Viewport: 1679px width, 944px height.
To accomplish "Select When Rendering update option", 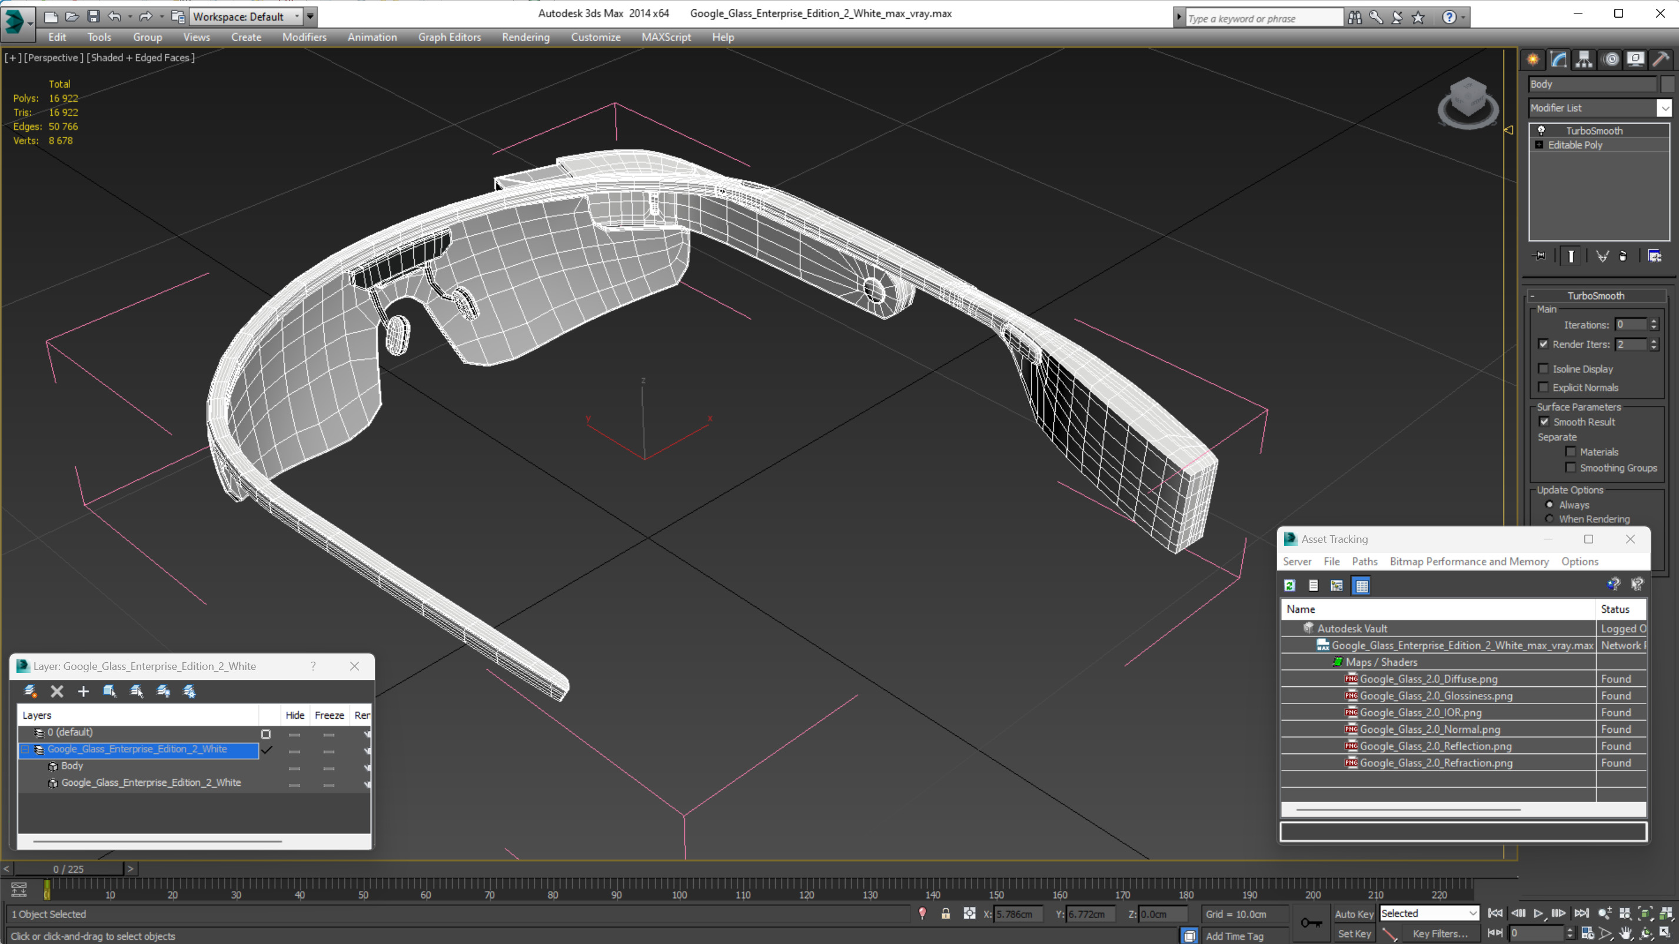I will point(1550,519).
